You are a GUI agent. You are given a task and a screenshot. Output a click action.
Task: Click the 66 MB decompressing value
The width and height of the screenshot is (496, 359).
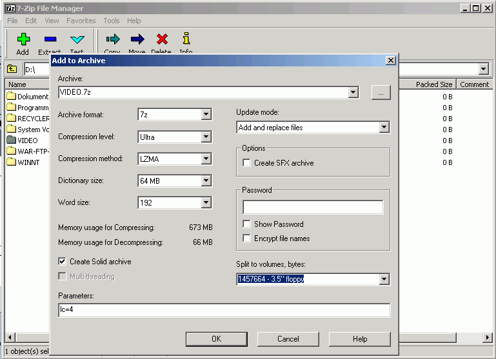click(x=203, y=242)
